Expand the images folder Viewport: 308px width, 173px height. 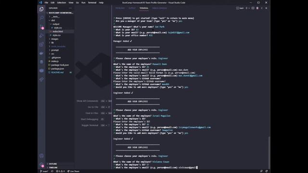pyautogui.click(x=54, y=39)
